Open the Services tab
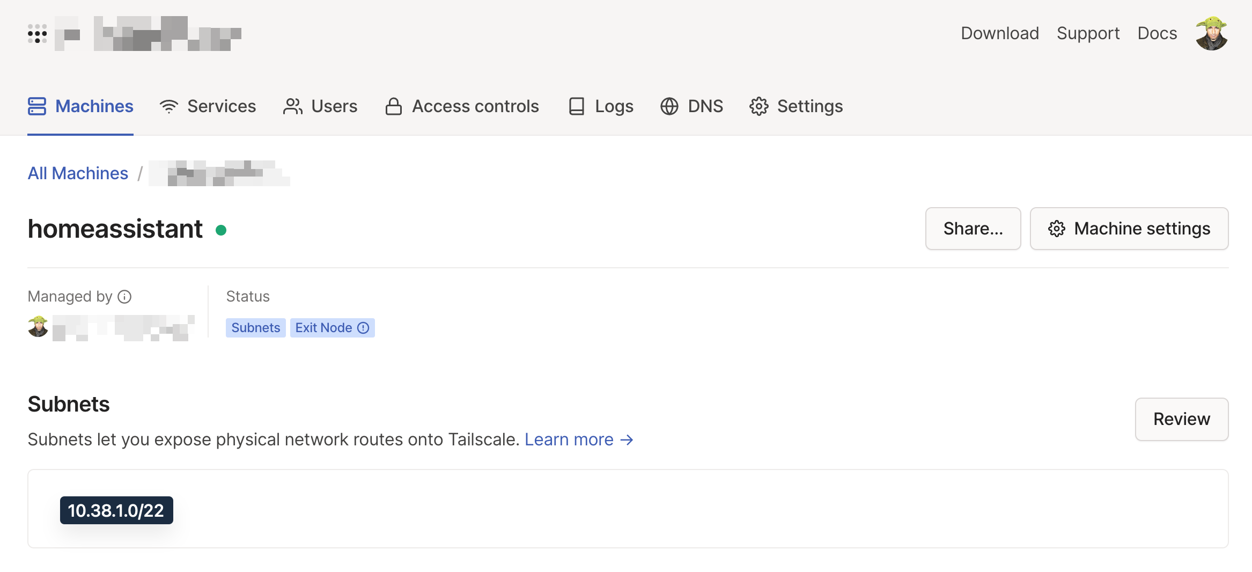Screen dimensions: 1252x572 pos(208,106)
